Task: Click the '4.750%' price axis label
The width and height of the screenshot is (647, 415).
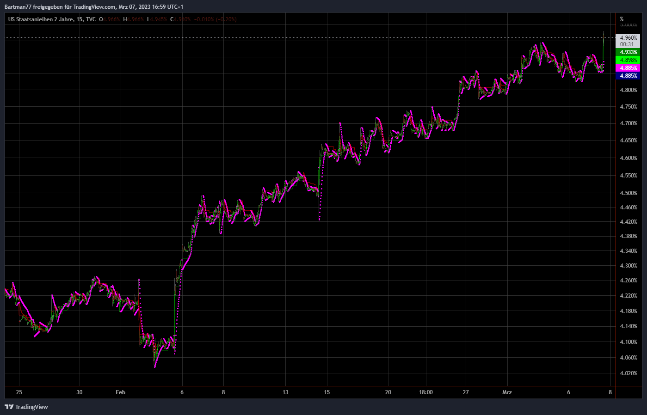Action: [629, 107]
